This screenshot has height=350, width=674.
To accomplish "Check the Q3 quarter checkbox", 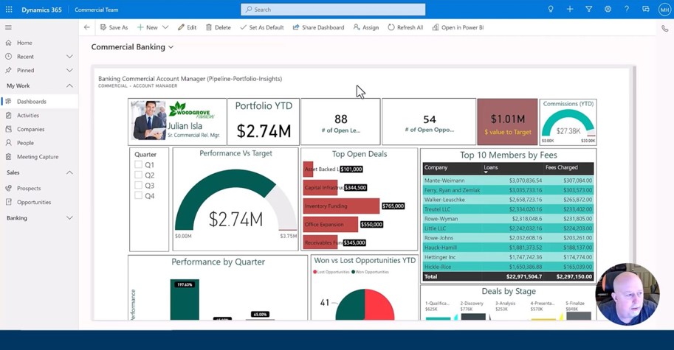I will click(x=138, y=185).
